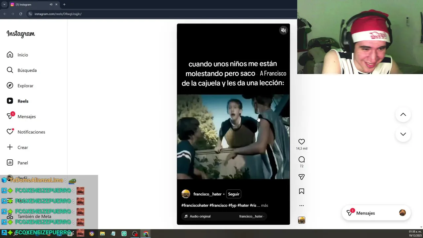Viewport: 423px width, 238px height.
Task: Open francisco__hater profile username
Action: pyautogui.click(x=207, y=194)
